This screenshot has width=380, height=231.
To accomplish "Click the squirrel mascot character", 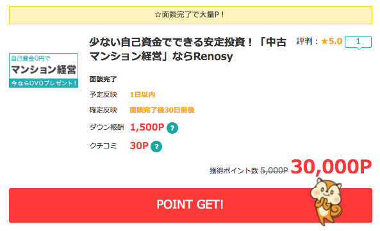I will [x=326, y=202].
